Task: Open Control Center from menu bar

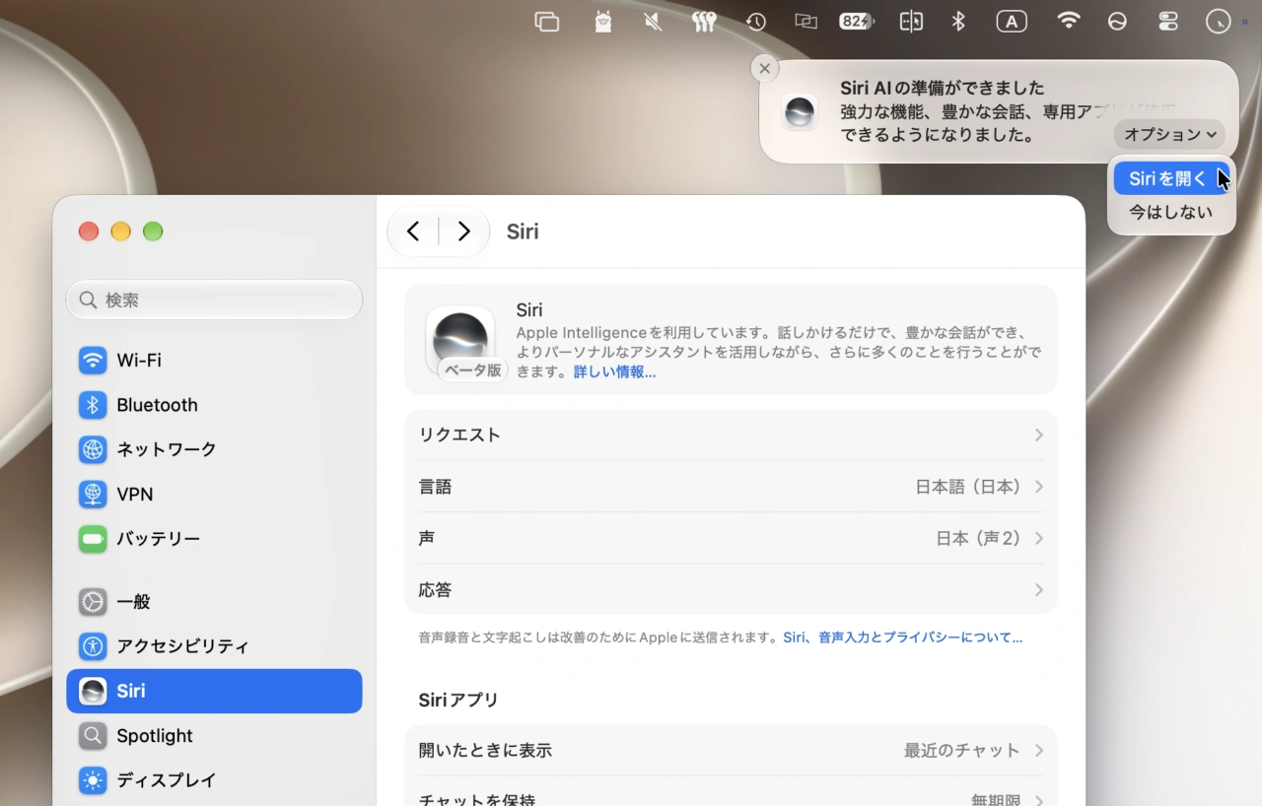Action: [1168, 22]
